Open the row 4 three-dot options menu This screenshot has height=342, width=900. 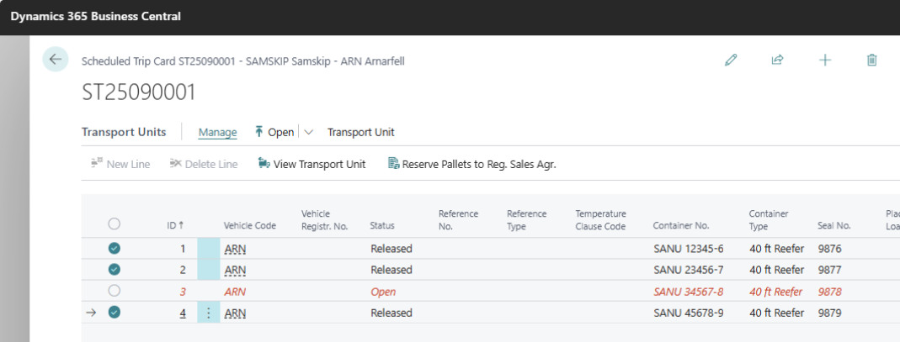click(x=208, y=313)
